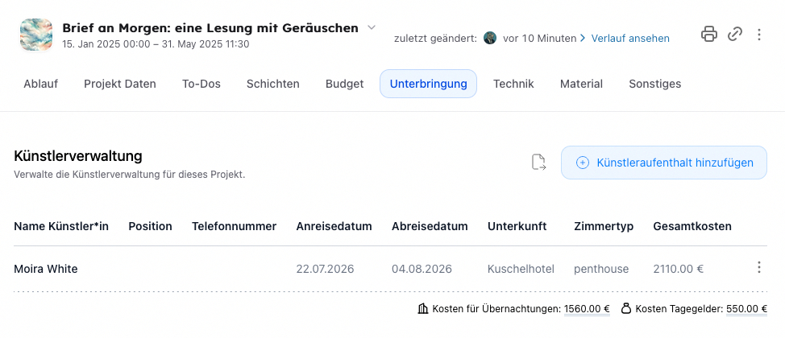Open Moira White row actions menu
The height and width of the screenshot is (338, 785).
[x=758, y=268]
